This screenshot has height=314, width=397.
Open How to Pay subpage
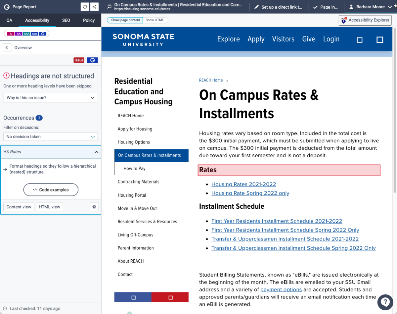pos(134,169)
